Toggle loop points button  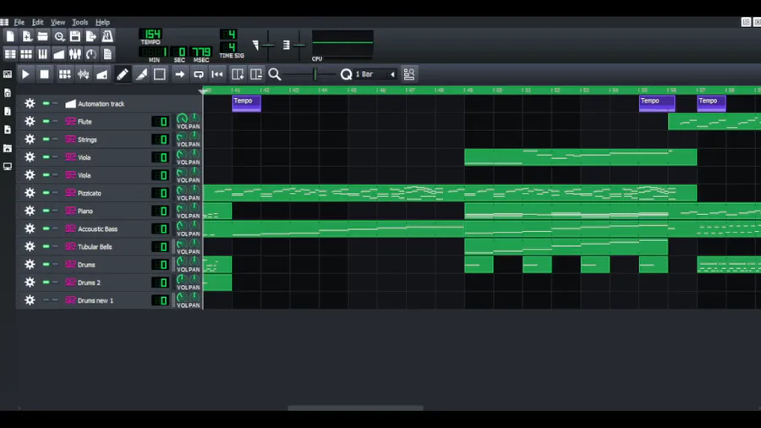click(199, 74)
